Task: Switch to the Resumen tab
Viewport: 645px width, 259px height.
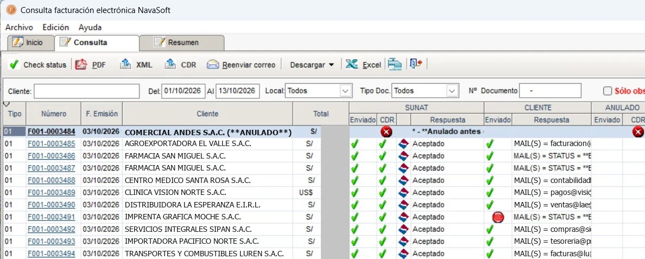Action: 182,42
